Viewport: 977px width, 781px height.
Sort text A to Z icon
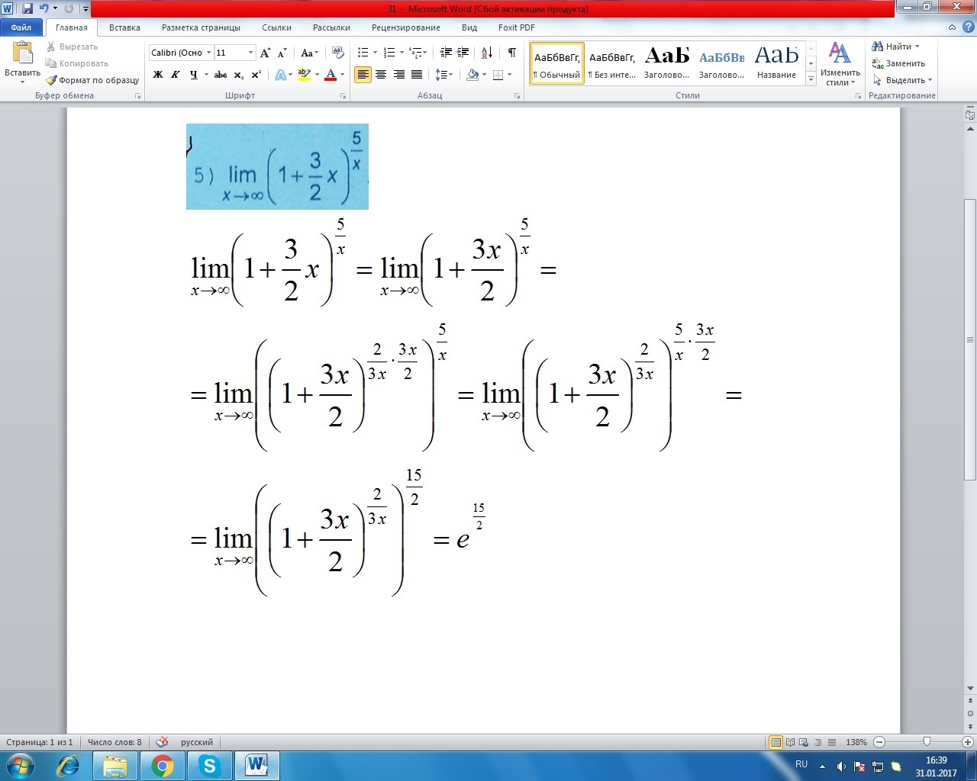(487, 53)
